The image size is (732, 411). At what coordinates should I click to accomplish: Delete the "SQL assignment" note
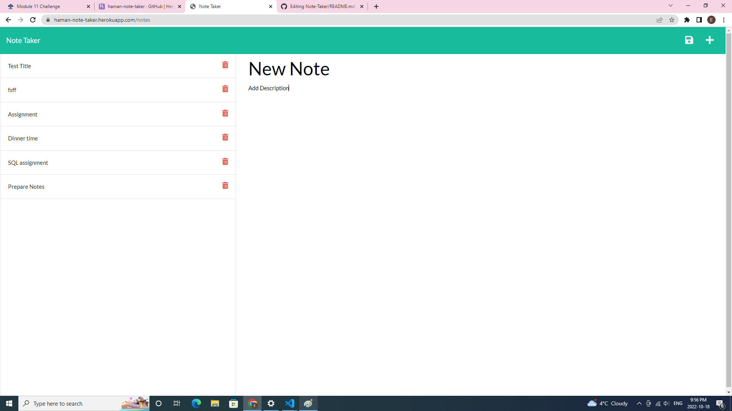(x=225, y=161)
